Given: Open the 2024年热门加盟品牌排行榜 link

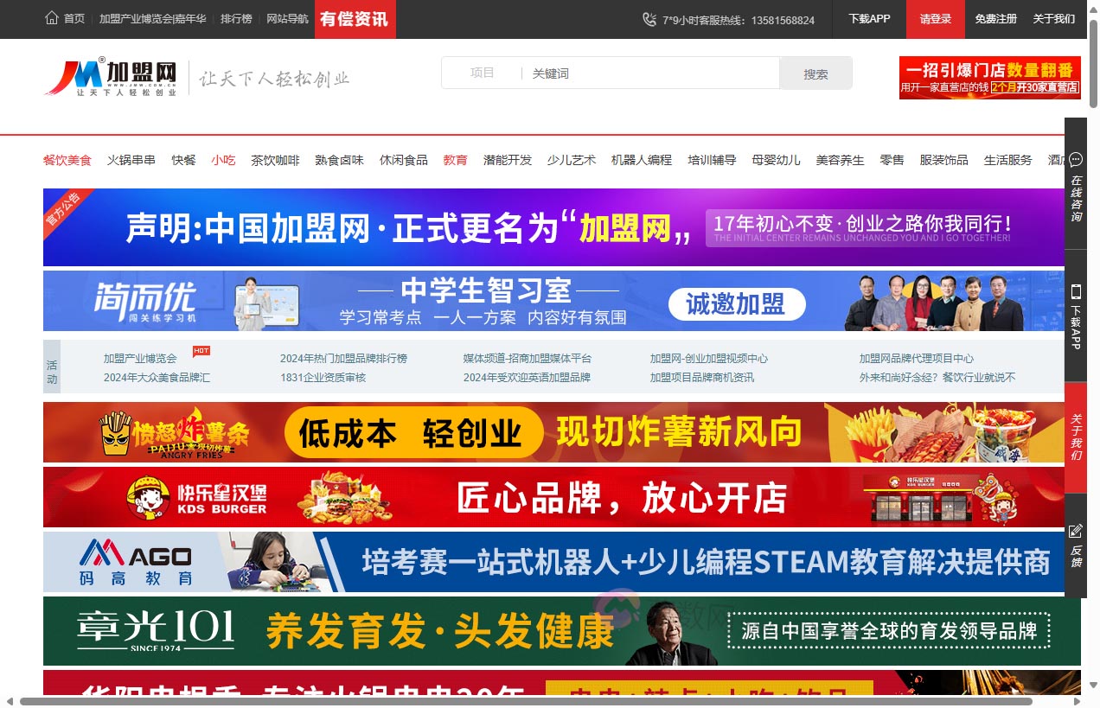Looking at the screenshot, I should pos(344,357).
